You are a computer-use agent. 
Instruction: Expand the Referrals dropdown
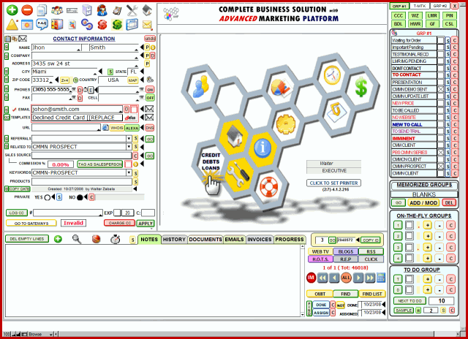click(x=127, y=137)
